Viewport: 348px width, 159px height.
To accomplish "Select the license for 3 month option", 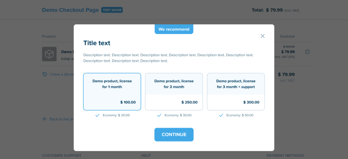I will click(x=174, y=91).
